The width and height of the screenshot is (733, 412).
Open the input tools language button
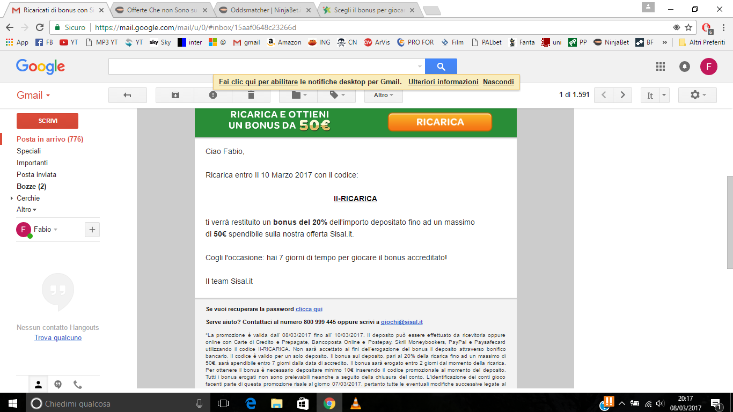[x=650, y=95]
